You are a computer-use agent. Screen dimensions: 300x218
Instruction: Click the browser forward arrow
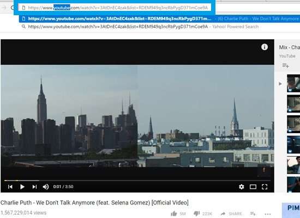tap(4, 8)
